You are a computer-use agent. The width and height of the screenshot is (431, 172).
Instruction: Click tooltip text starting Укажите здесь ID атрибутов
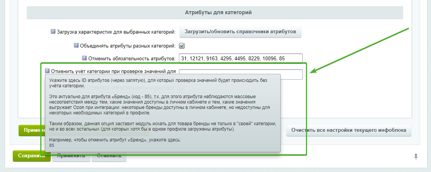[158, 83]
